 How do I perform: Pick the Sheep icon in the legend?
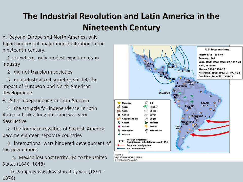click(x=146, y=111)
